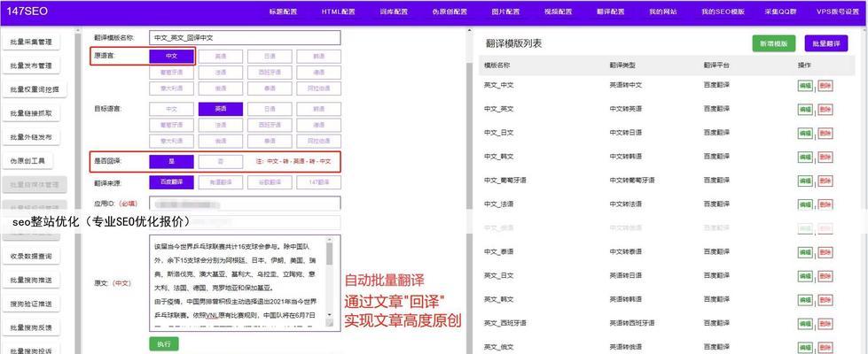
Task: Select 英语 as the target language
Action: coord(220,109)
